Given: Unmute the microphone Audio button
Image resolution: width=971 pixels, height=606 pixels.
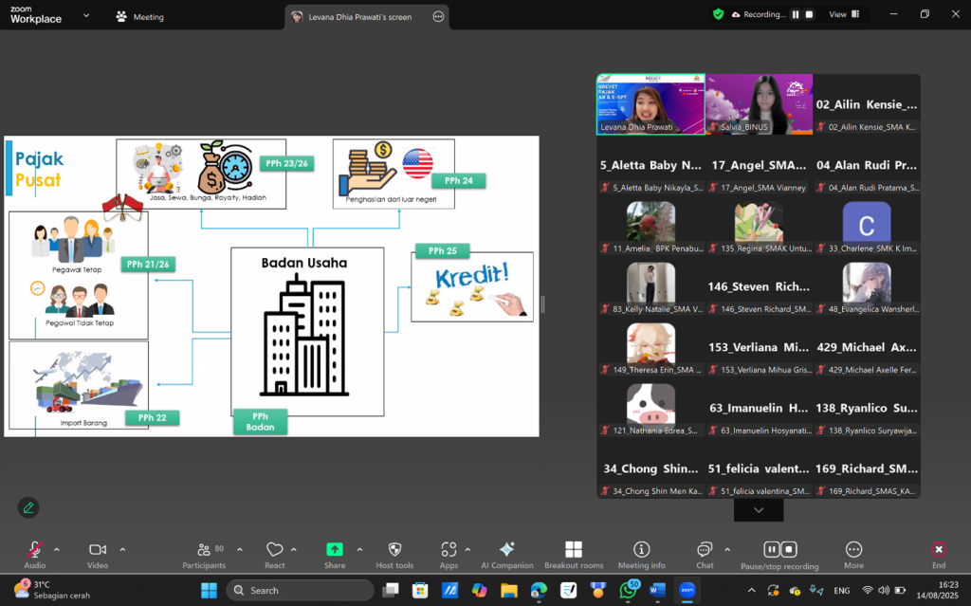Looking at the screenshot, I should 35,554.
